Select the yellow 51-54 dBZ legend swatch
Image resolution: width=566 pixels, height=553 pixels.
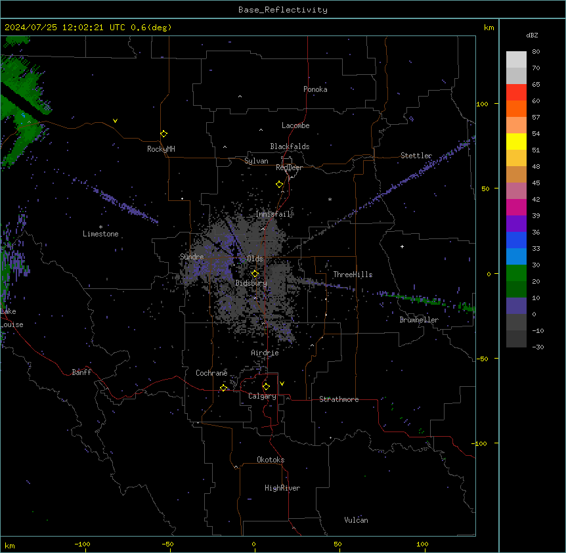pyautogui.click(x=516, y=141)
